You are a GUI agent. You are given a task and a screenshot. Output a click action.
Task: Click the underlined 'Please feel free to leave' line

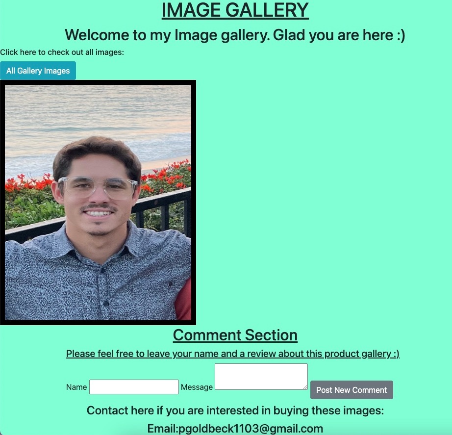[x=233, y=354]
